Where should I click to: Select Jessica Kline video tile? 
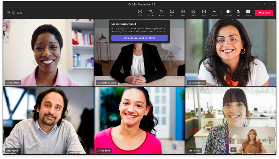(x=139, y=120)
